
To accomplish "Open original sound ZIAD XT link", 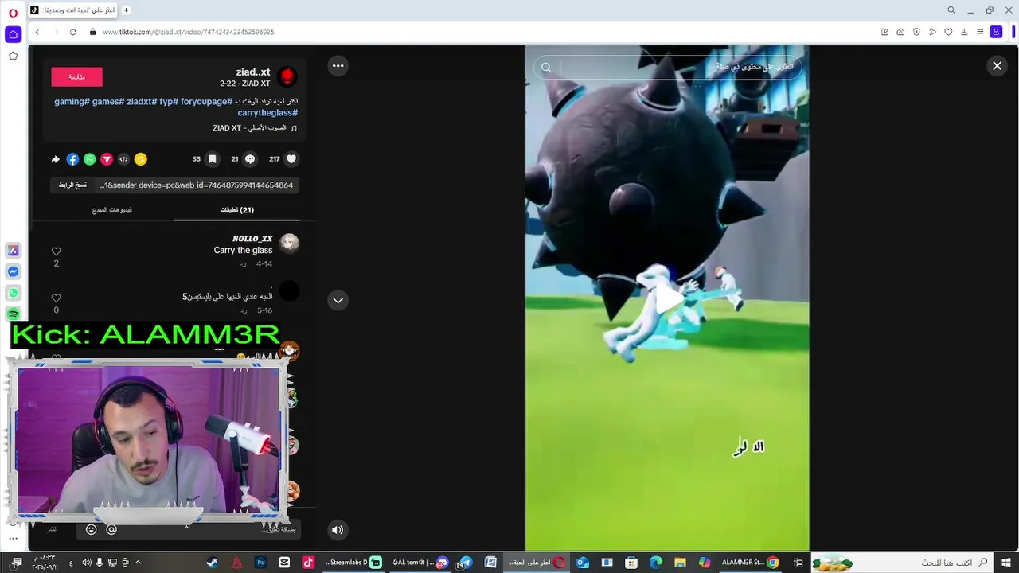I will 255,128.
